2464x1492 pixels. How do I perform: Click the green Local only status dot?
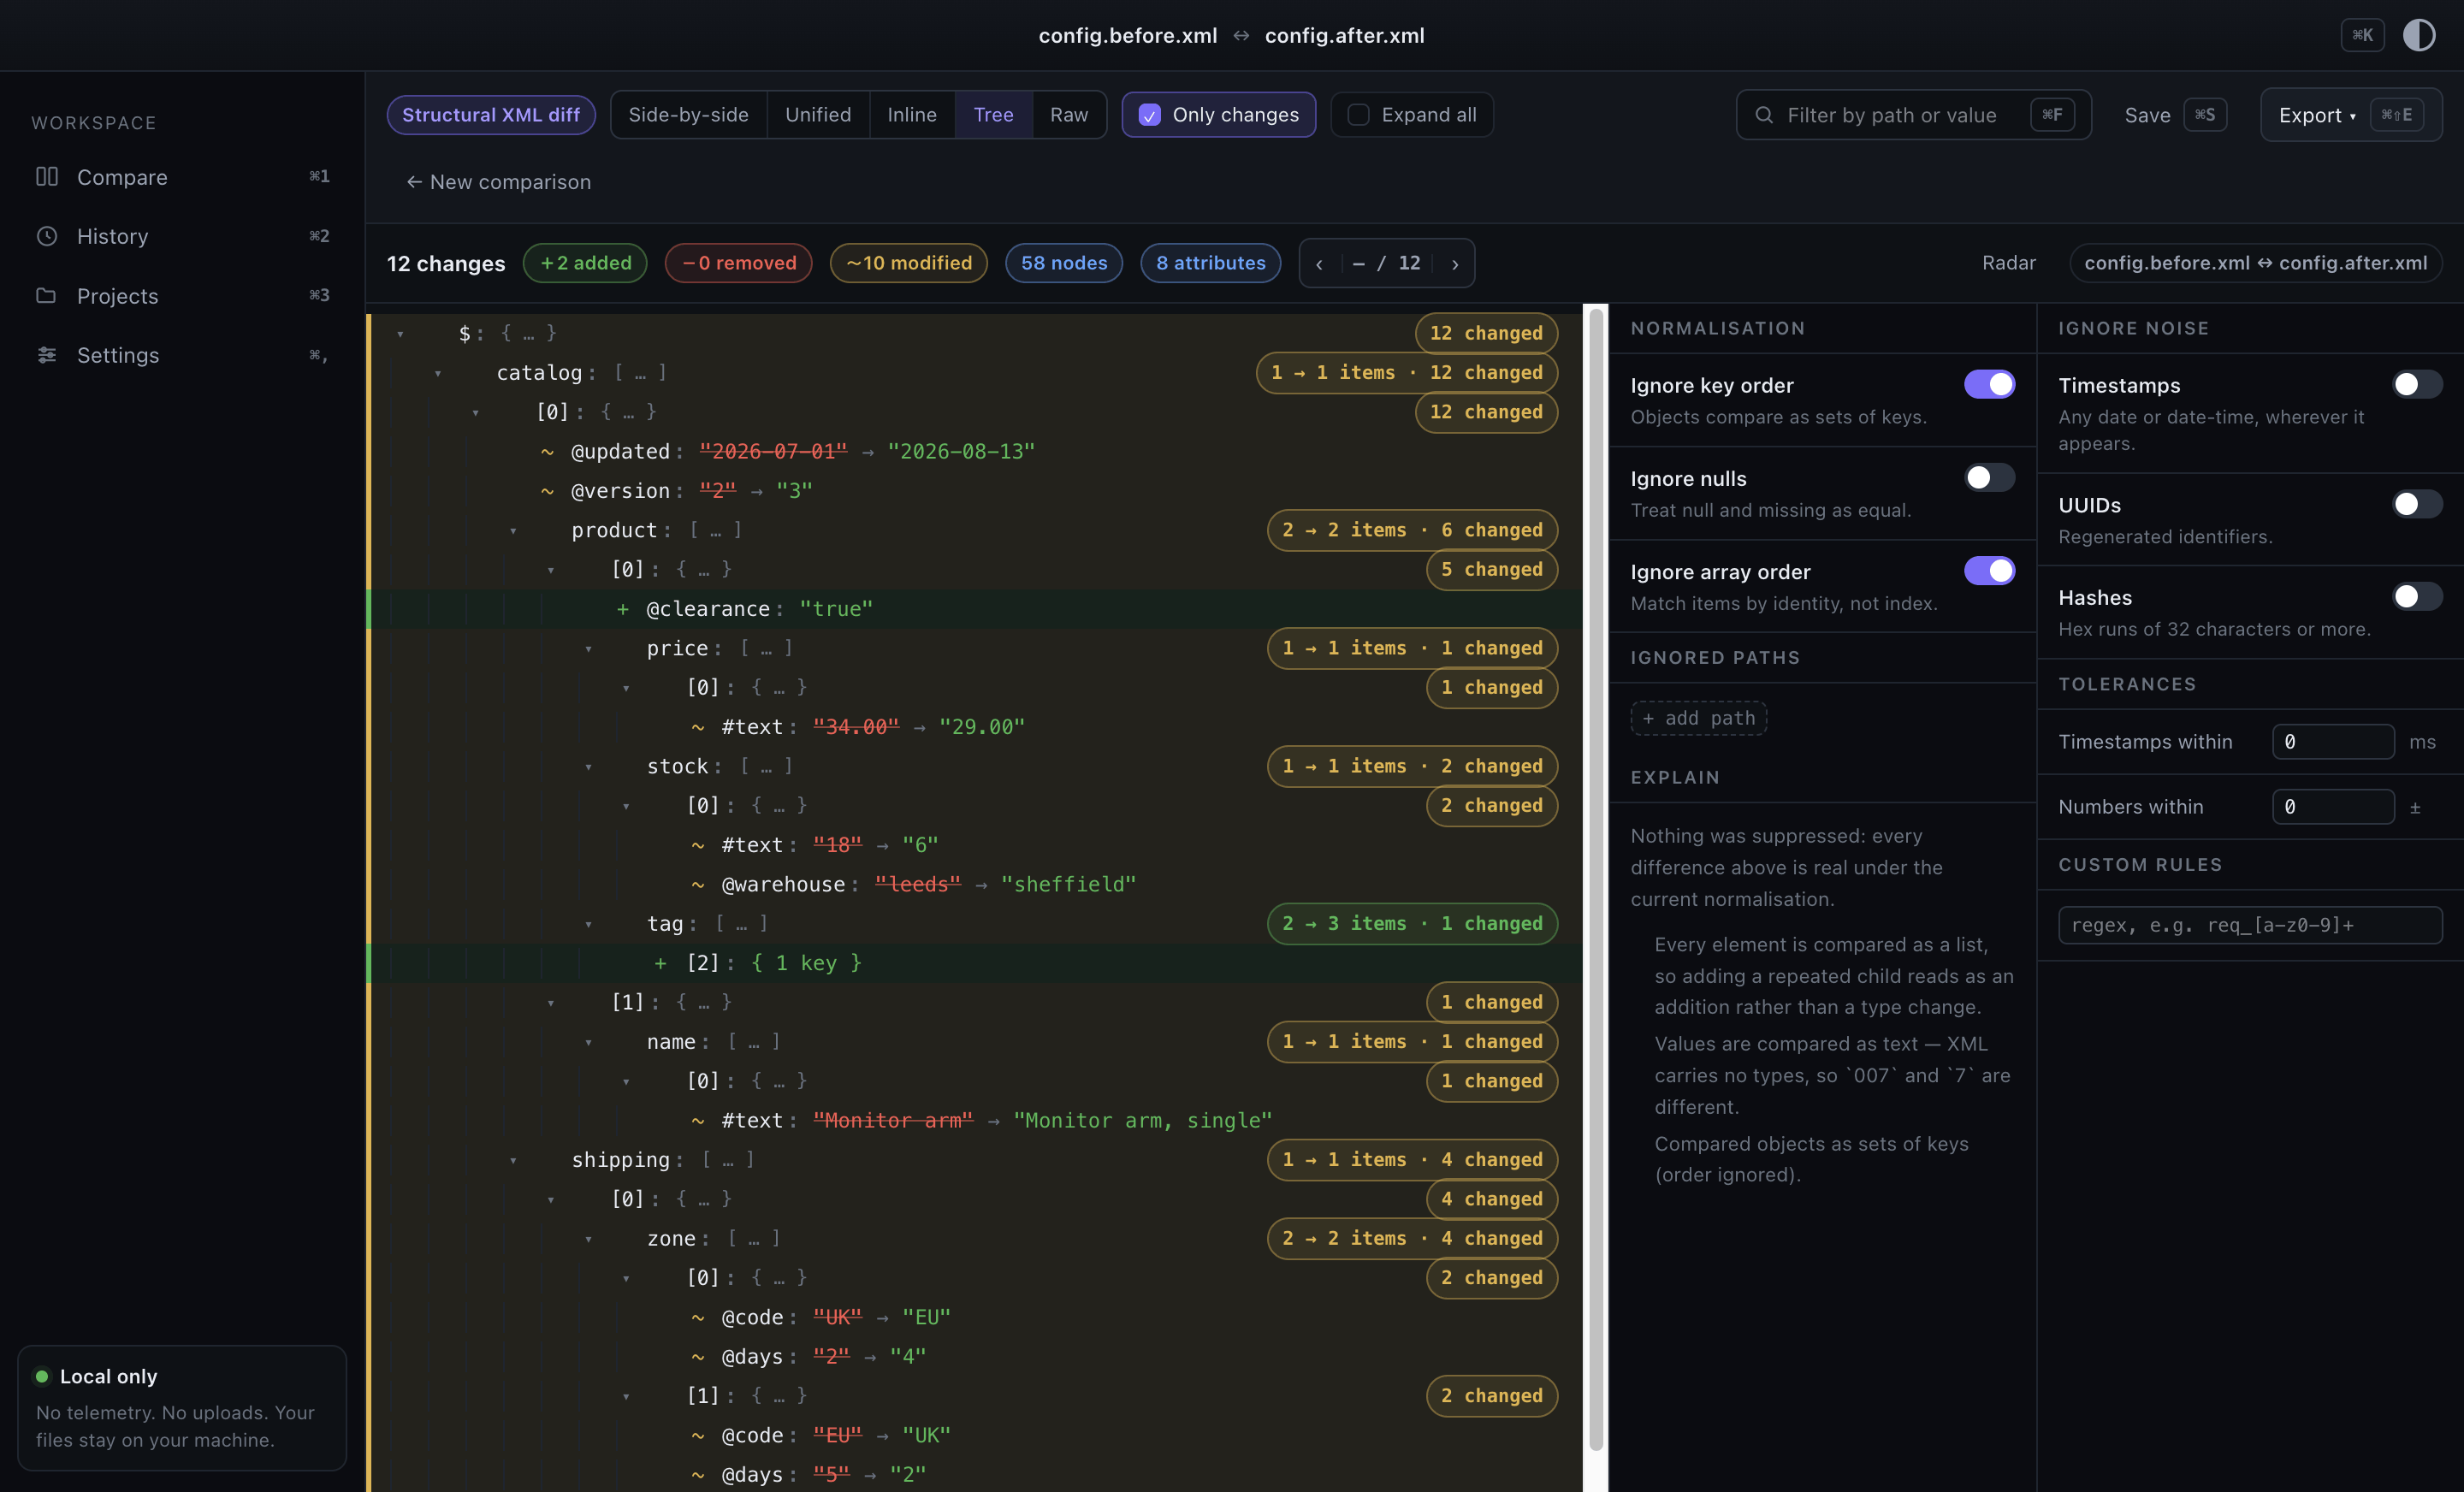pyautogui.click(x=42, y=1376)
